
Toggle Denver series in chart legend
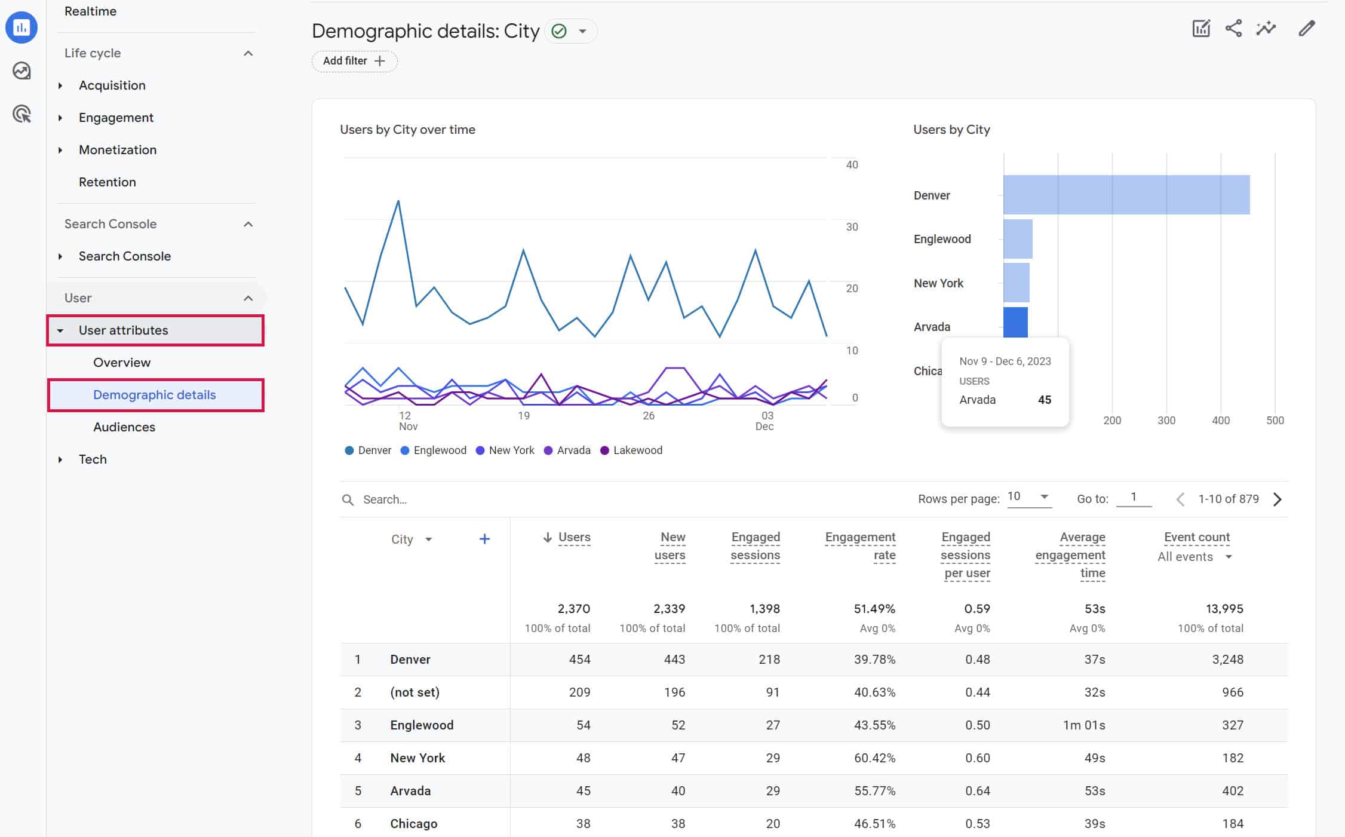tap(368, 450)
